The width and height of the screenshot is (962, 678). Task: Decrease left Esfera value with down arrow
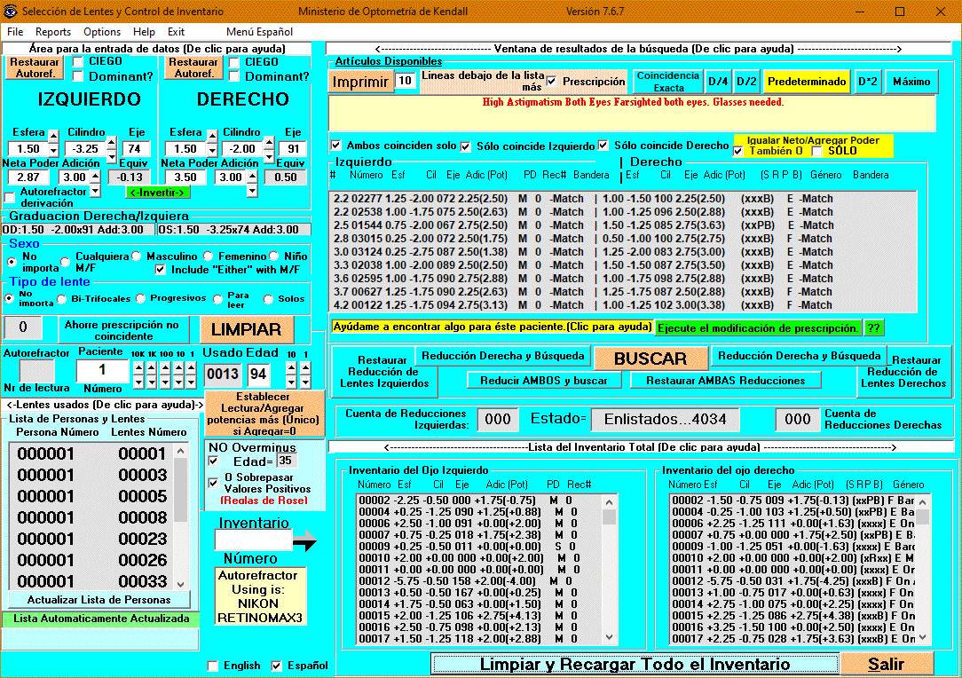click(x=53, y=150)
